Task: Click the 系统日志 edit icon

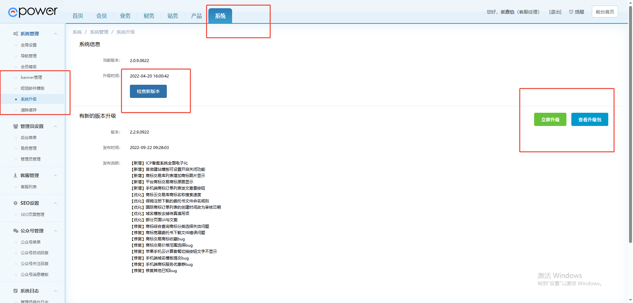Action: 15,291
